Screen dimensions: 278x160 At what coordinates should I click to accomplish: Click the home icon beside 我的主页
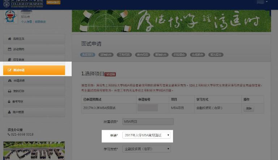point(10,39)
